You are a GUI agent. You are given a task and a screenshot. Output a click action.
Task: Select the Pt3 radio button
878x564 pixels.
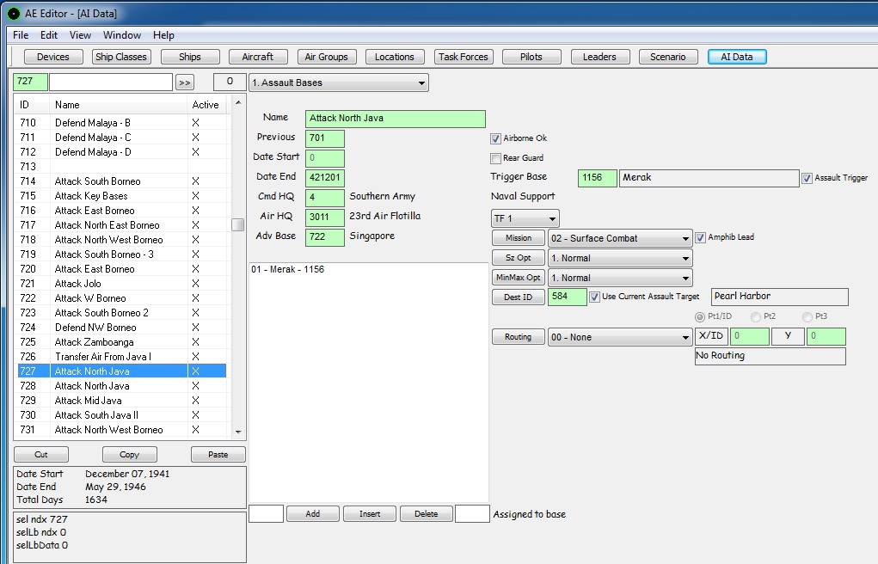point(807,317)
